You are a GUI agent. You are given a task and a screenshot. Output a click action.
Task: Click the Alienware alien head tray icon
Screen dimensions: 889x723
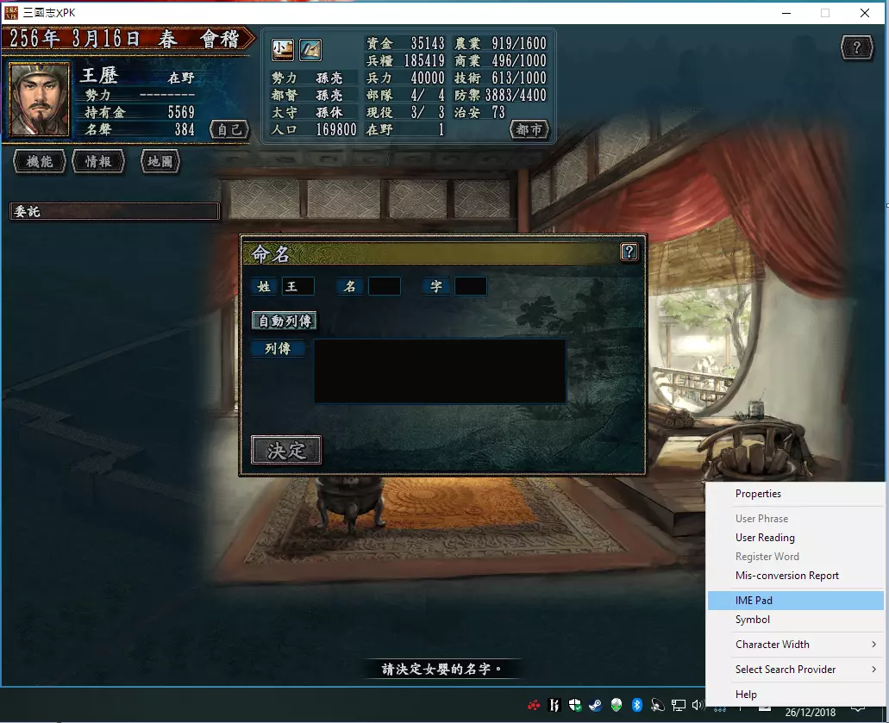pyautogui.click(x=617, y=705)
